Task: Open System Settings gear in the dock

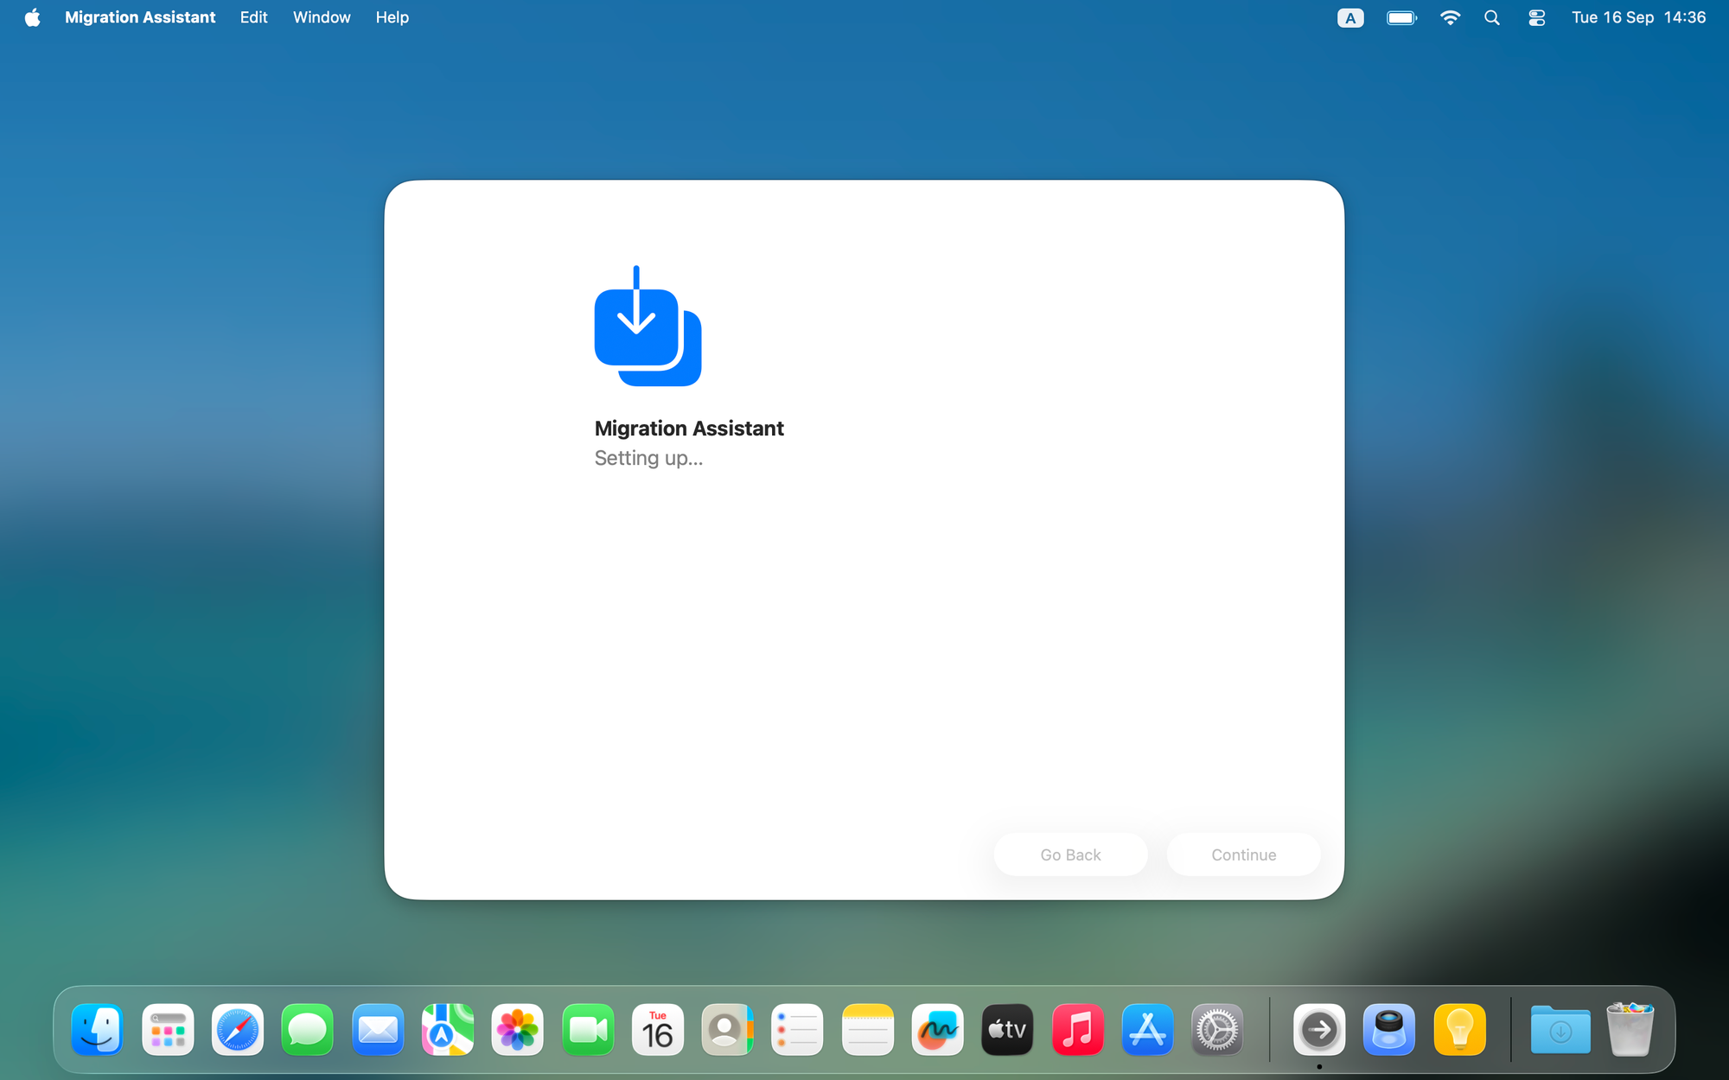Action: click(1217, 1030)
